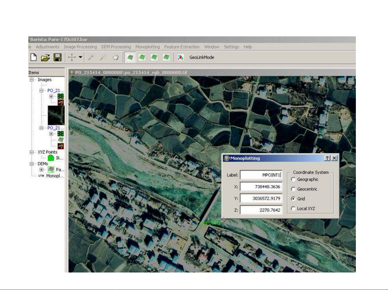Click the colorful classification toolbar icon
388x290 pixels.
(x=180, y=57)
